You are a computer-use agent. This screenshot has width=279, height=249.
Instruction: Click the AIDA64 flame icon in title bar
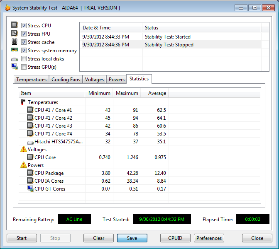click(7, 7)
